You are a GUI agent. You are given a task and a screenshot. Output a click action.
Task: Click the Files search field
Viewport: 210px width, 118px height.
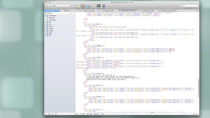click(190, 6)
